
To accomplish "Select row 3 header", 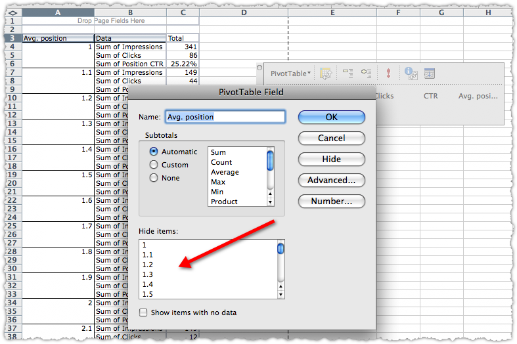I will click(x=12, y=38).
